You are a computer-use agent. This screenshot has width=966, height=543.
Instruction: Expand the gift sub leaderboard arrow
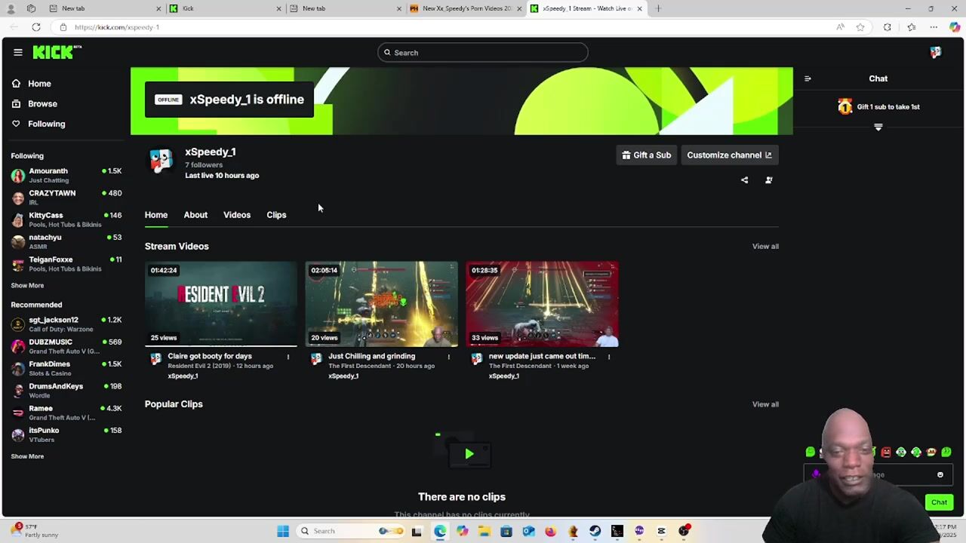878,127
